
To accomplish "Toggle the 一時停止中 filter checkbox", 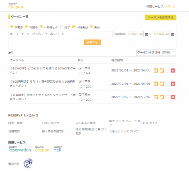I will (41, 27).
